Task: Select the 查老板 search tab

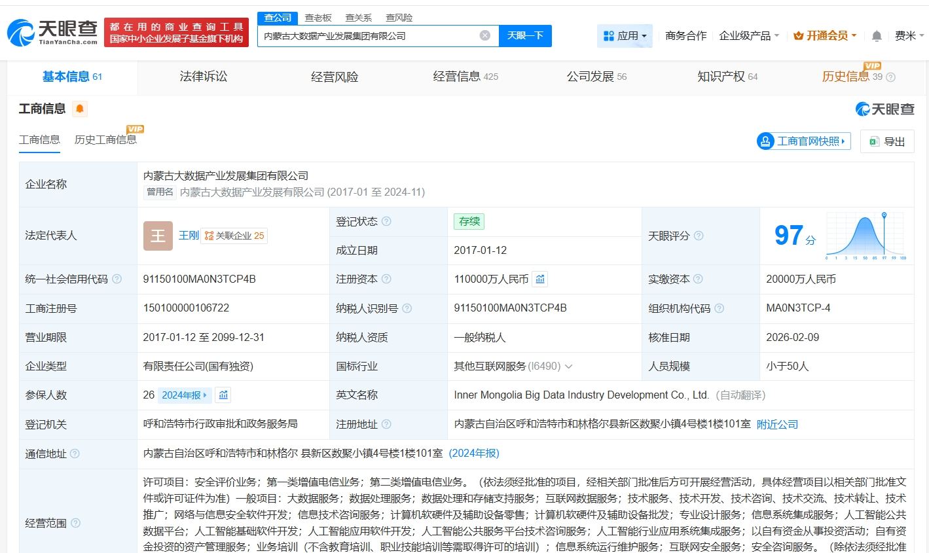Action: coord(318,18)
